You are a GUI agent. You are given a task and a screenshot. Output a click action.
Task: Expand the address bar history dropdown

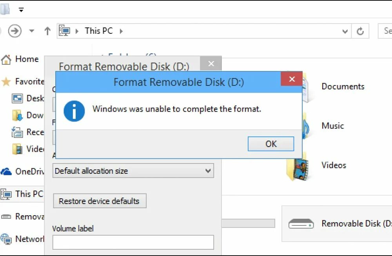345,31
